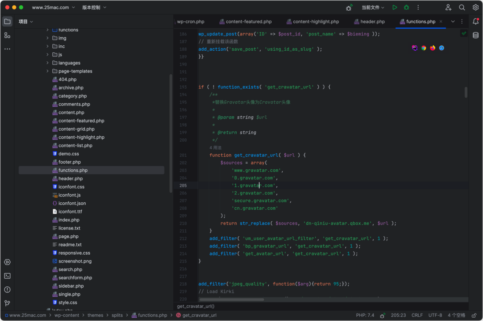Open the Problems tool window icon
This screenshot has width=483, height=321.
(7, 290)
